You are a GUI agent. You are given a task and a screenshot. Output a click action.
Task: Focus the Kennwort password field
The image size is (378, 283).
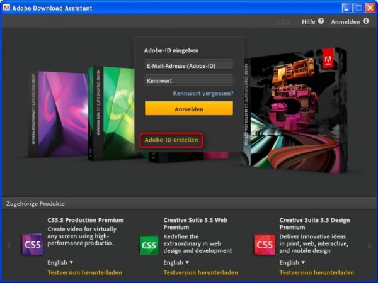[189, 80]
